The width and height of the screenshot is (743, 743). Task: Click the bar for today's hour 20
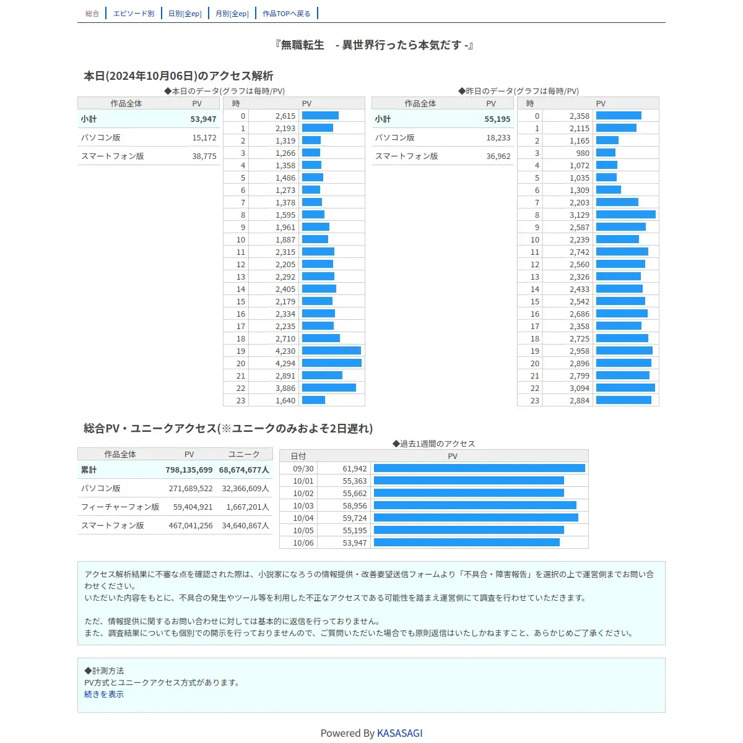[332, 363]
